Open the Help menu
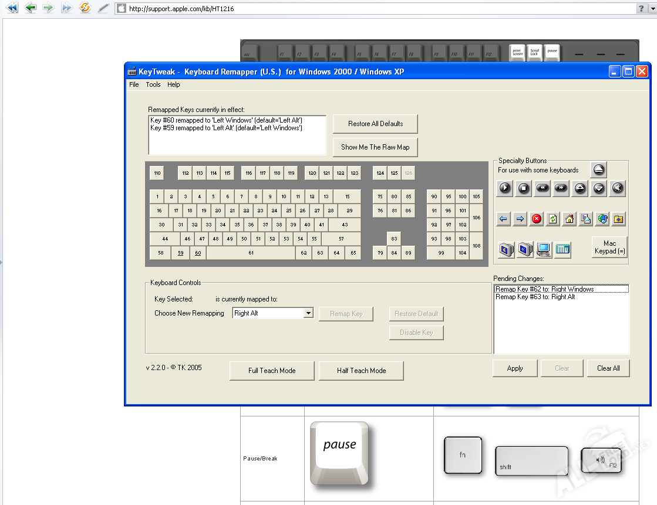Image resolution: width=657 pixels, height=505 pixels. click(174, 84)
